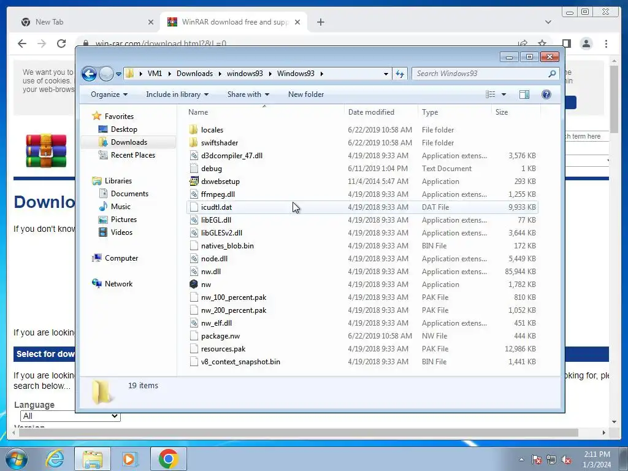Viewport: 628px width, 471px height.
Task: Click VM1 in address bar breadcrumb
Action: (155, 74)
